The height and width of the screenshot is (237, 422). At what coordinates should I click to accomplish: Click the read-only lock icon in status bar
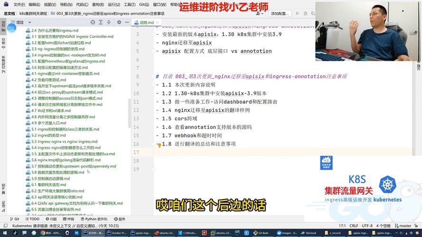pyautogui.click(x=416, y=226)
